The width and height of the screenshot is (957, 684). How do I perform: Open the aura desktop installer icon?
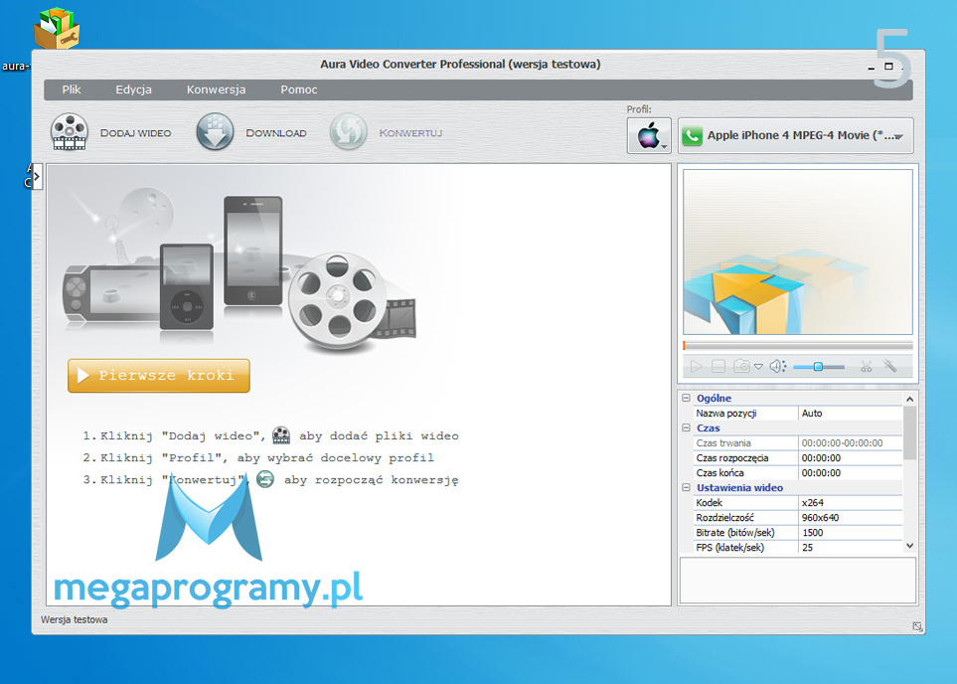[x=57, y=28]
